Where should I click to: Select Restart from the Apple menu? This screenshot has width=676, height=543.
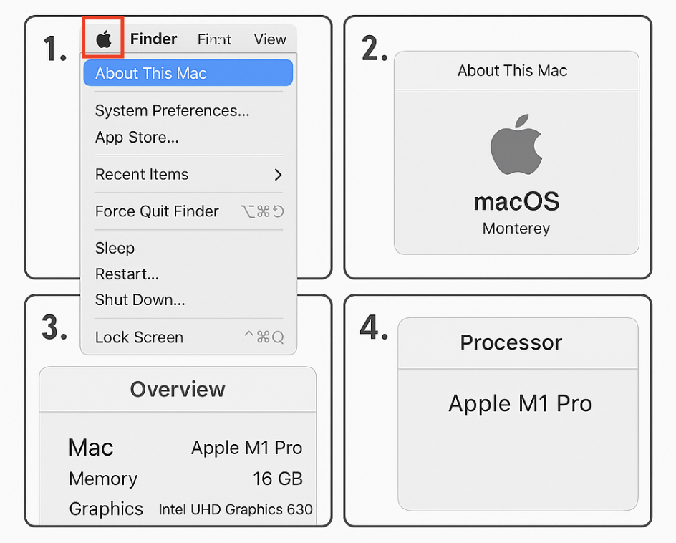pos(127,274)
